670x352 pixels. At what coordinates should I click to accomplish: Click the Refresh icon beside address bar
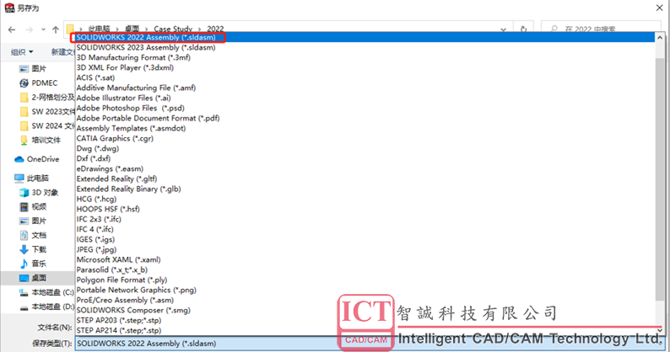(x=523, y=29)
